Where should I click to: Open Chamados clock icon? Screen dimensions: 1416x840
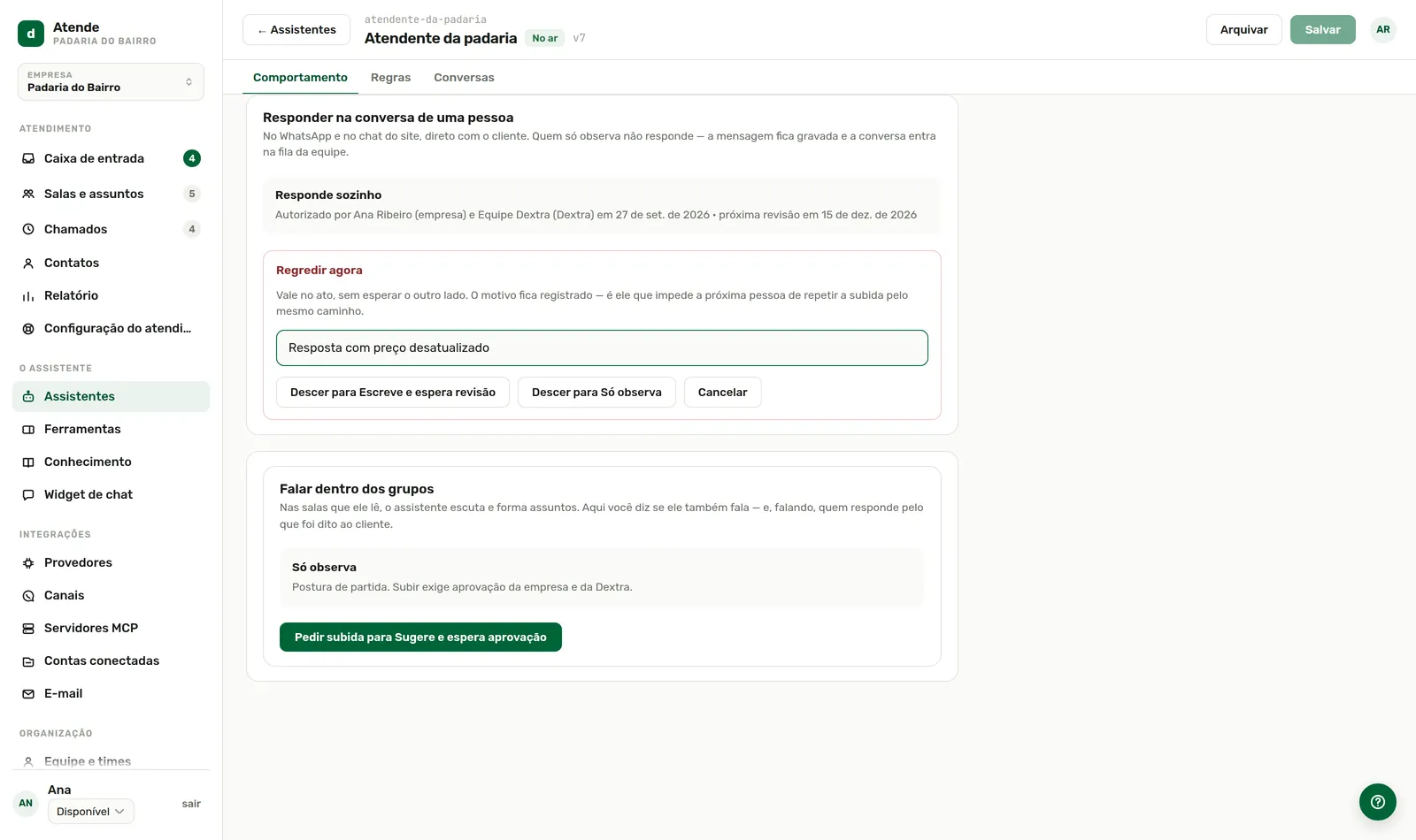28,229
